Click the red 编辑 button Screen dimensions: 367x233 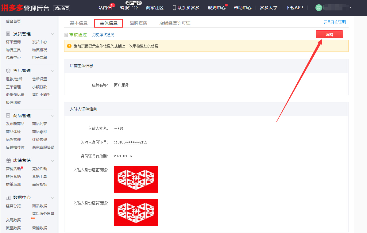click(x=329, y=34)
